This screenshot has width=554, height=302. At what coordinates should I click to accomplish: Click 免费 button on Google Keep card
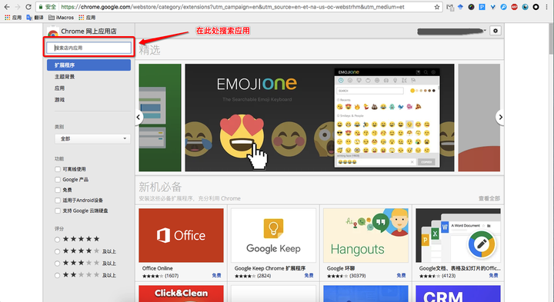[x=309, y=276]
